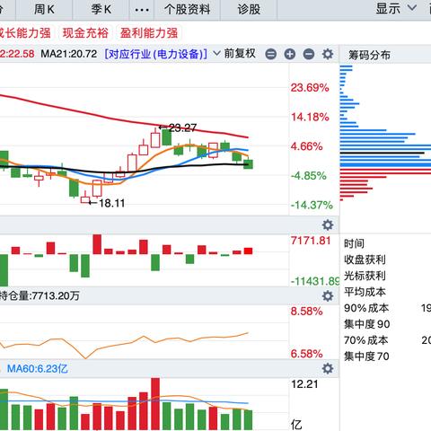Open the more periods ellipsis tab

tap(142, 10)
